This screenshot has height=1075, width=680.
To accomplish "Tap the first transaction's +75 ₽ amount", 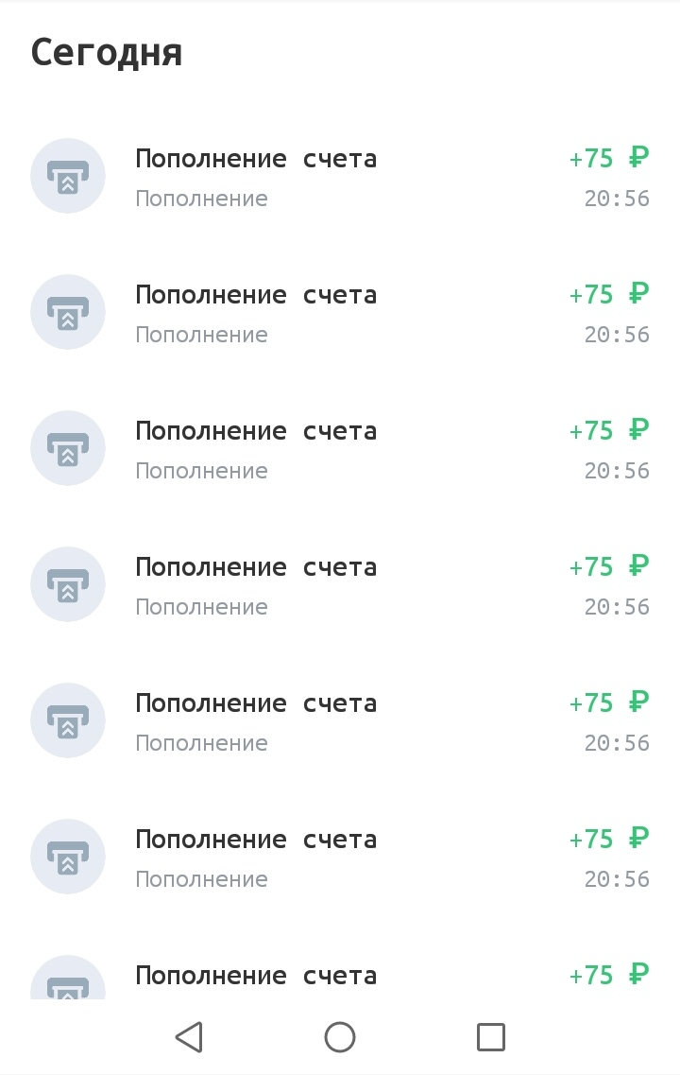I will [x=609, y=159].
